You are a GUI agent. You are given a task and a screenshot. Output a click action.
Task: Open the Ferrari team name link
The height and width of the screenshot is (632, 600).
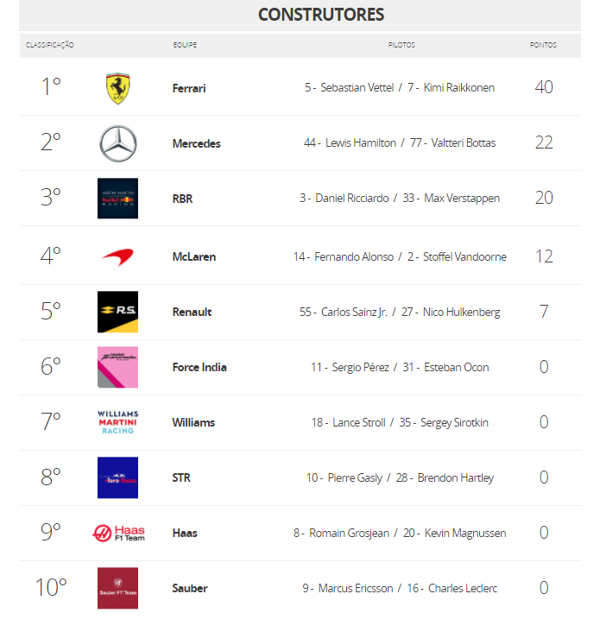pos(189,88)
